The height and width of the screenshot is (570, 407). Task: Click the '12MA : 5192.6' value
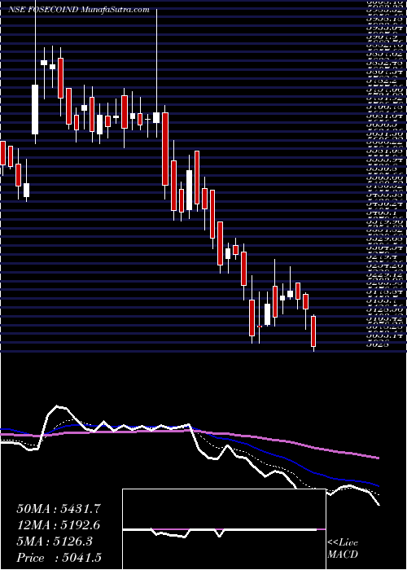(58, 525)
